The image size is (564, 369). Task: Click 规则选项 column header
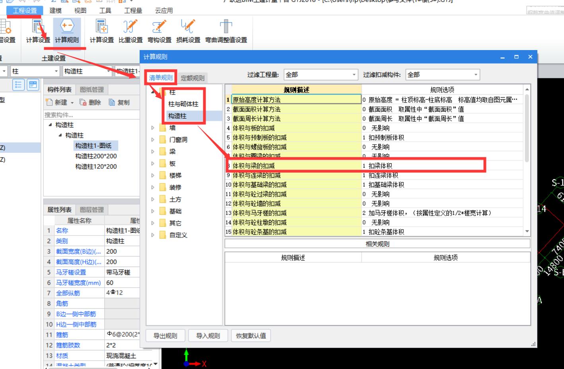click(x=442, y=90)
